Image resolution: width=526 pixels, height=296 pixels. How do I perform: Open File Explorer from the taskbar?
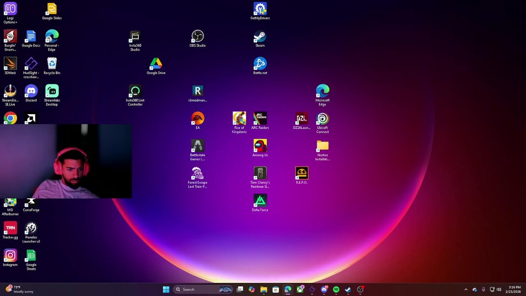(x=264, y=289)
